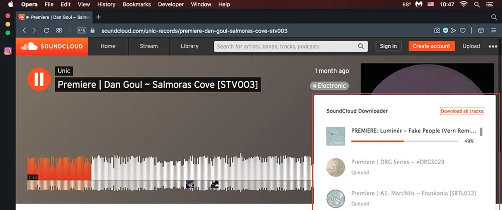Seek in the track waveform
The width and height of the screenshot is (502, 210).
pyautogui.click(x=170, y=172)
